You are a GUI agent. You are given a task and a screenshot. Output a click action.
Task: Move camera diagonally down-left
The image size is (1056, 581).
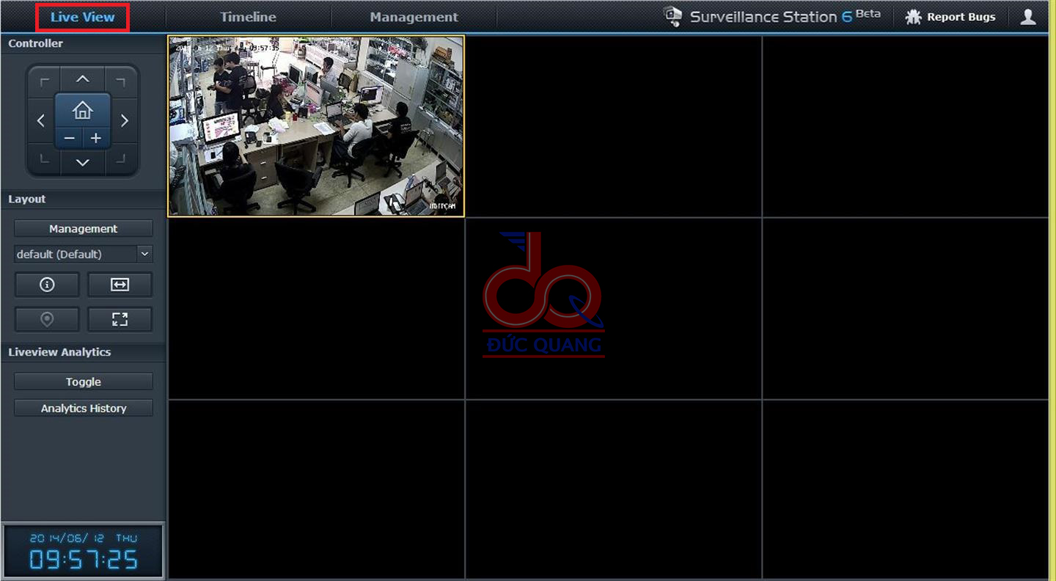(x=45, y=159)
